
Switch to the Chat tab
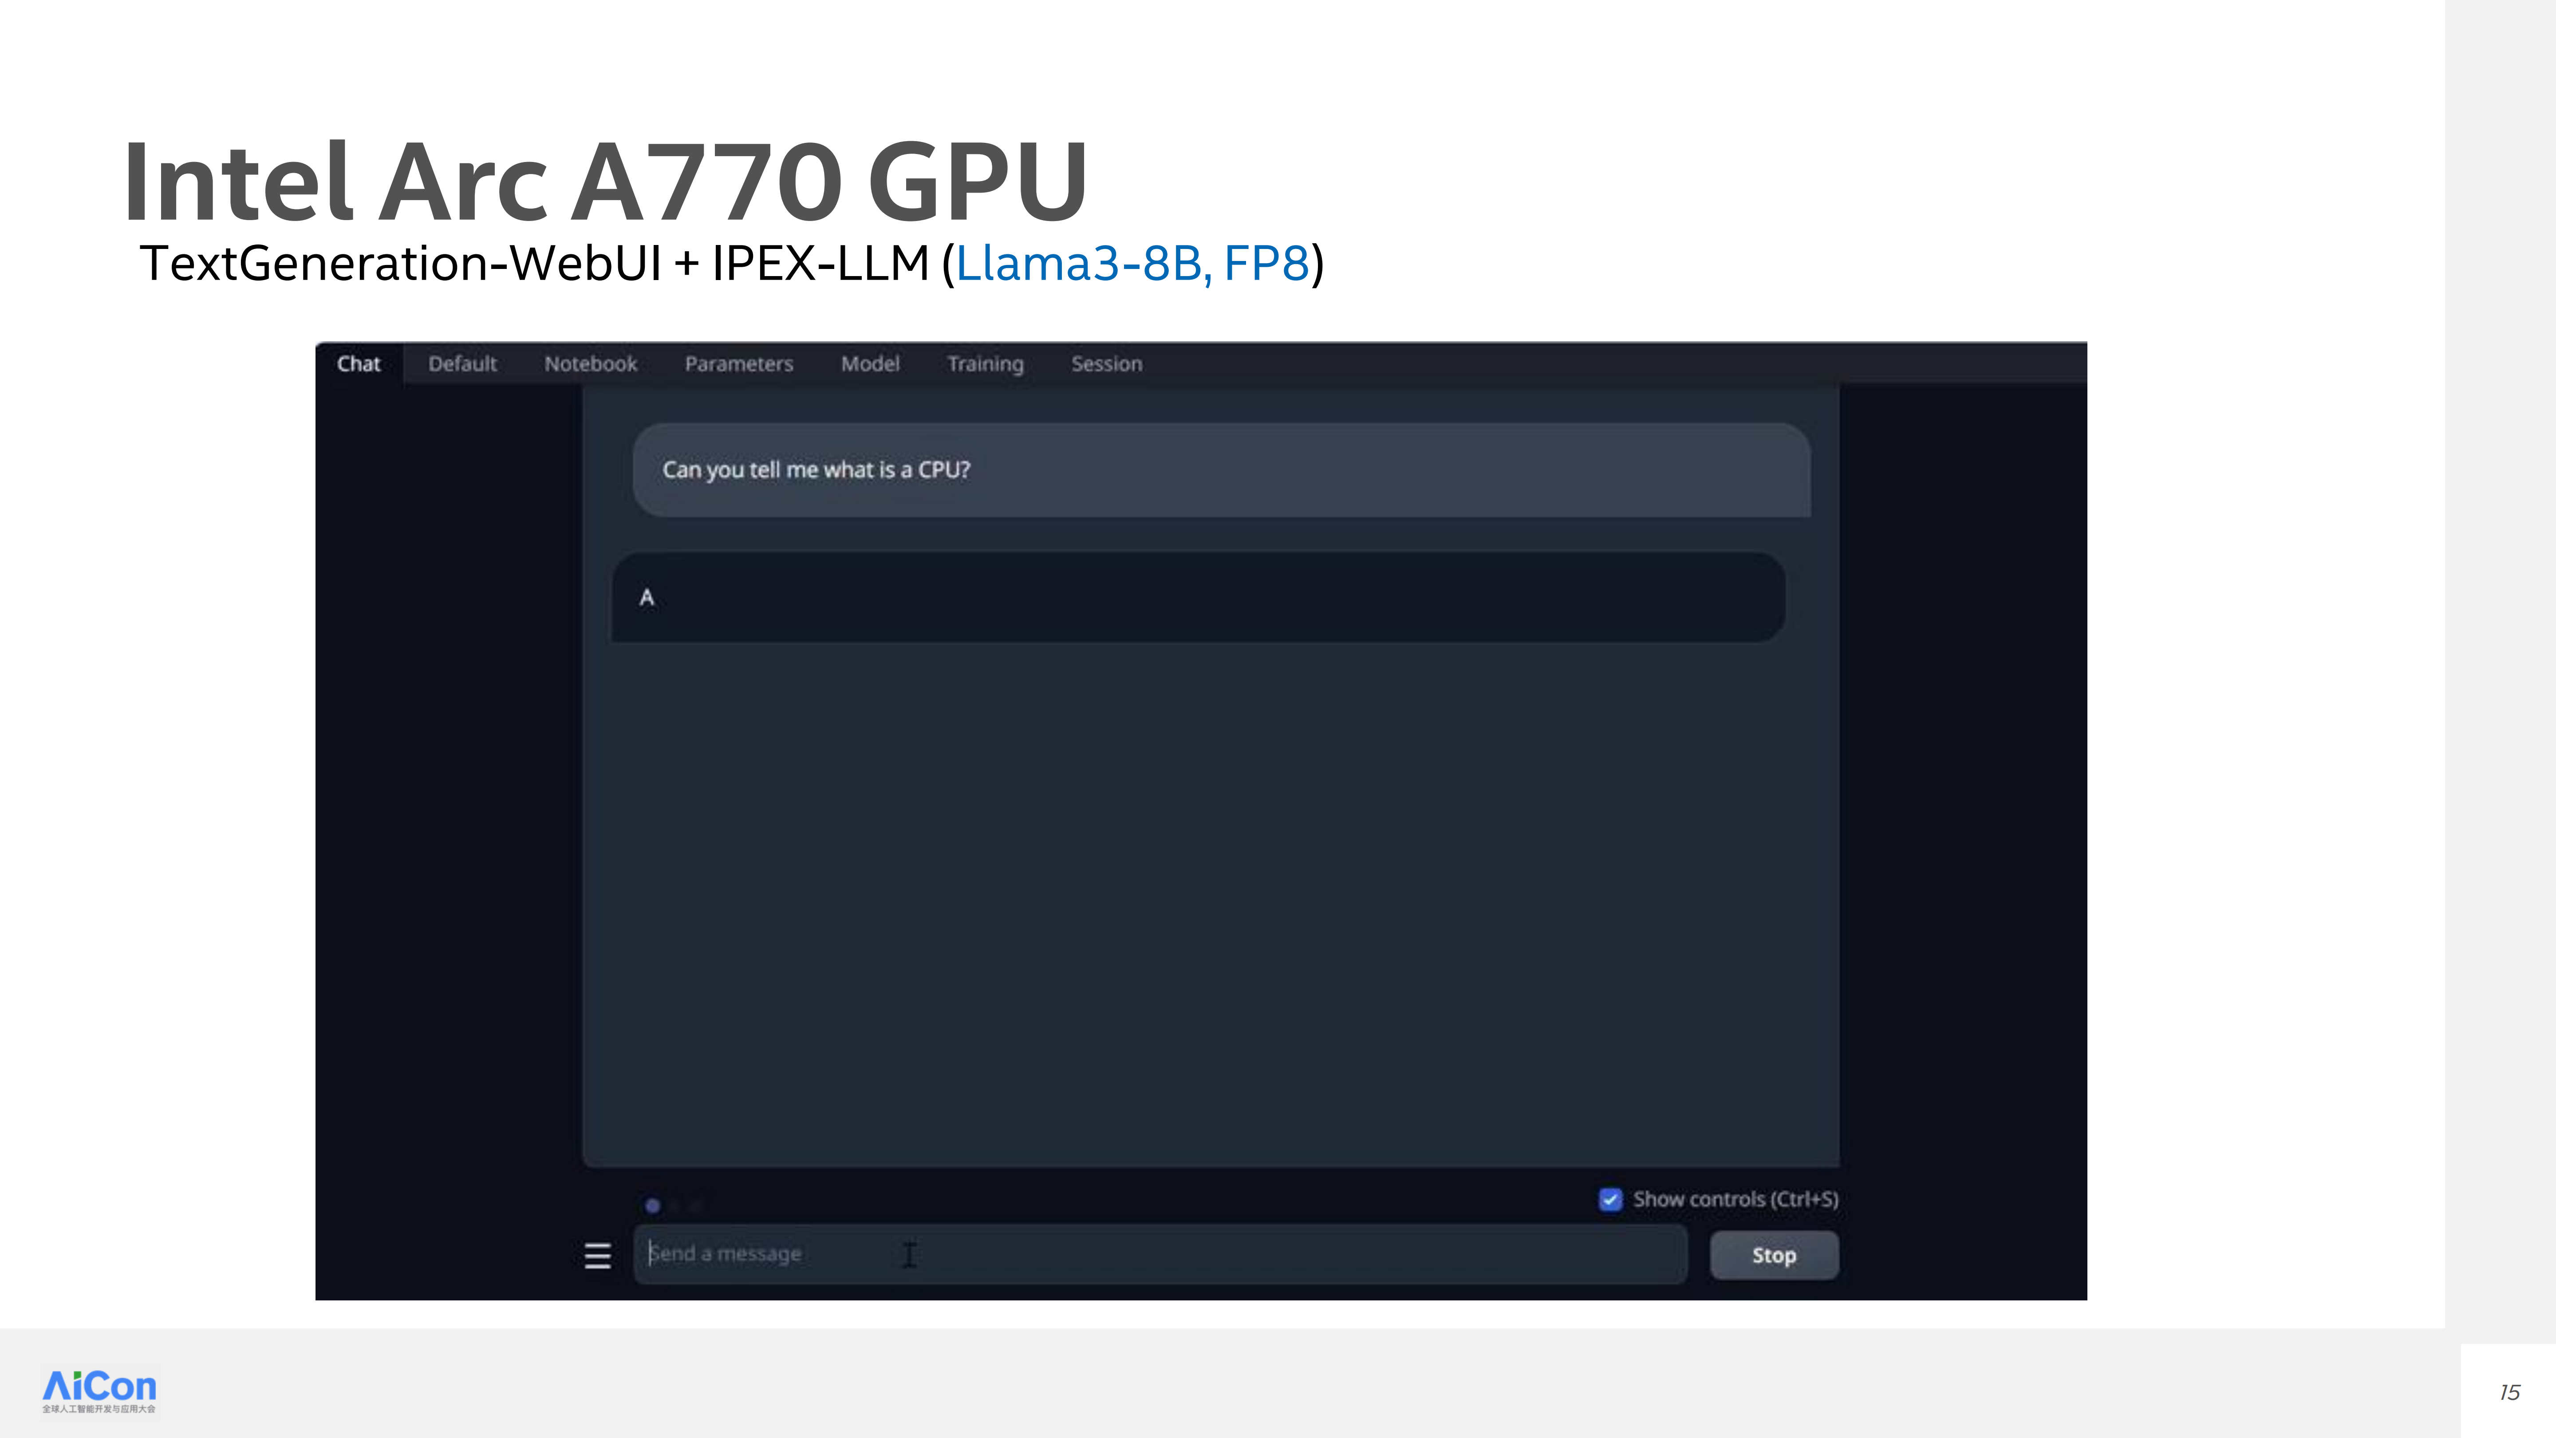(x=358, y=364)
